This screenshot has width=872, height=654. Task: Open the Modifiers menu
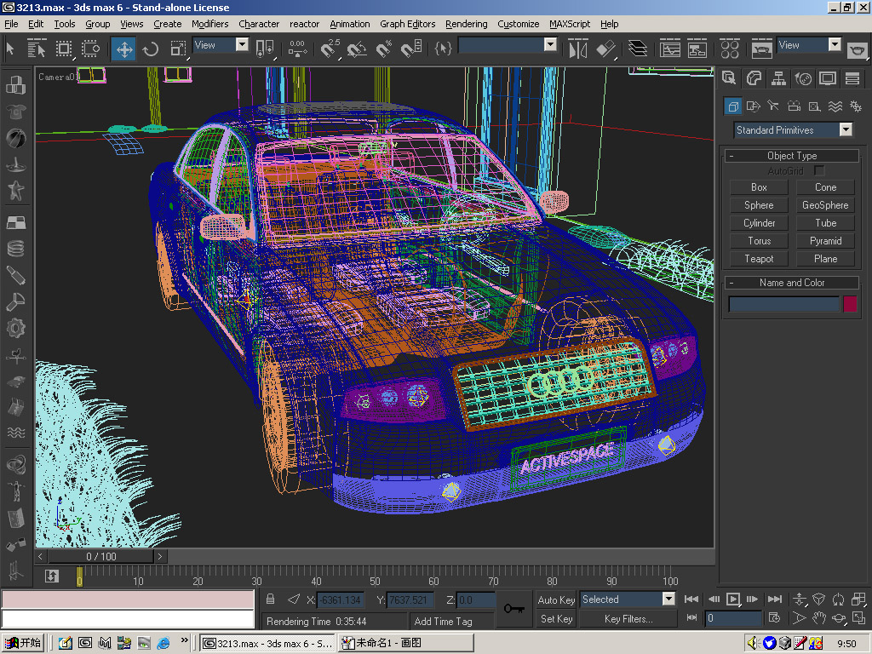point(209,24)
